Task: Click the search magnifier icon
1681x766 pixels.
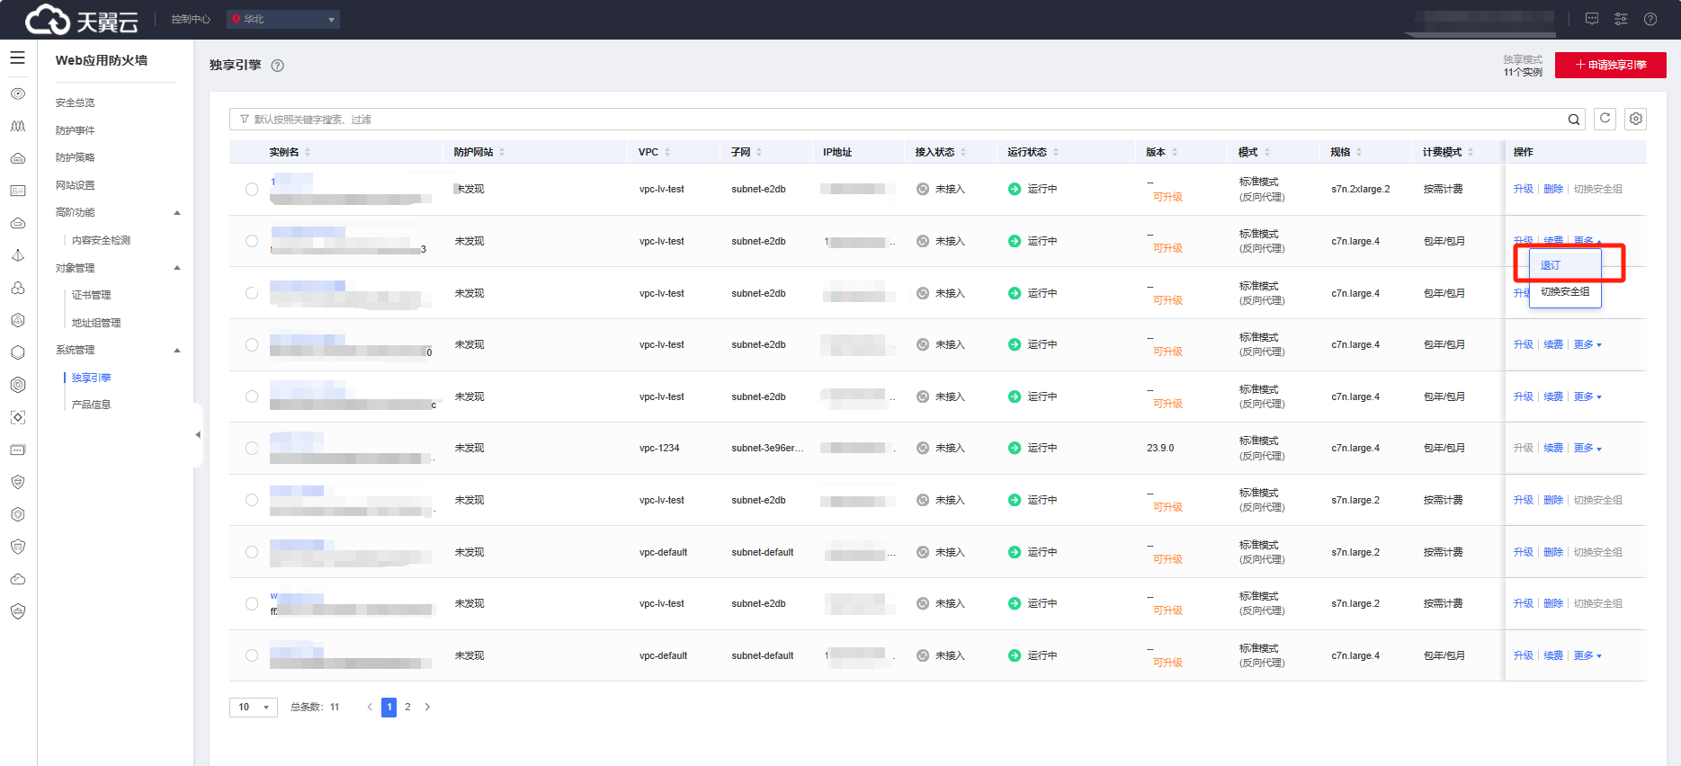Action: point(1574,120)
